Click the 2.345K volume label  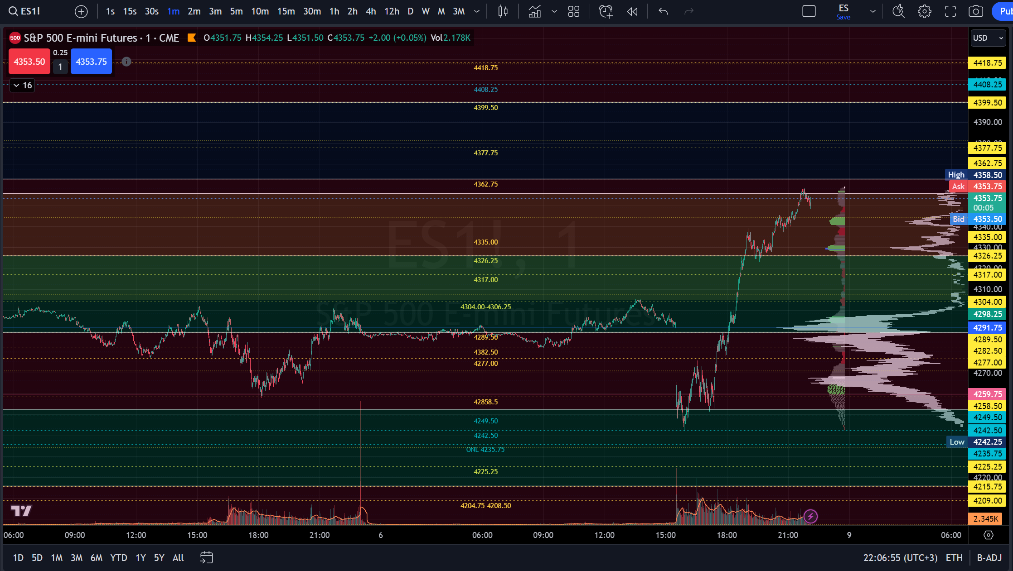click(x=985, y=519)
